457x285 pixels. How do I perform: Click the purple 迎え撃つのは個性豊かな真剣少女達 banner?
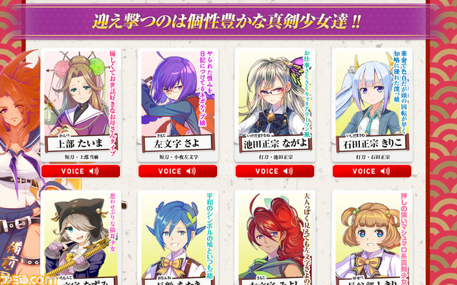point(226,21)
